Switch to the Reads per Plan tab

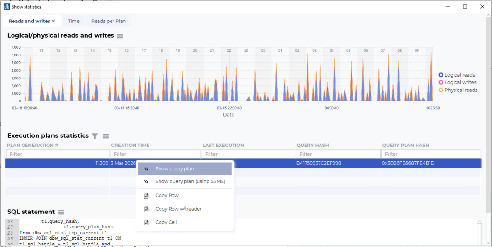[x=109, y=21]
